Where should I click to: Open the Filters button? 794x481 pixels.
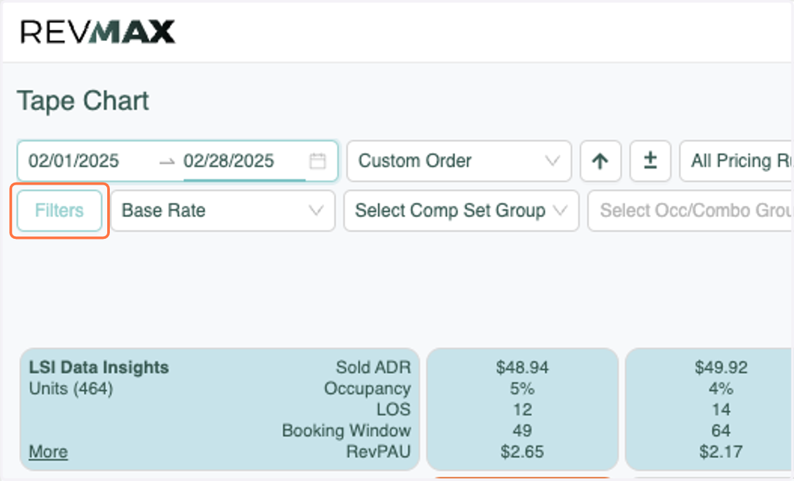click(x=60, y=210)
